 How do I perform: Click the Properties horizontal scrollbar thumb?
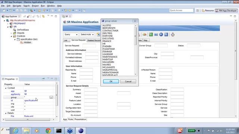pos(28,119)
